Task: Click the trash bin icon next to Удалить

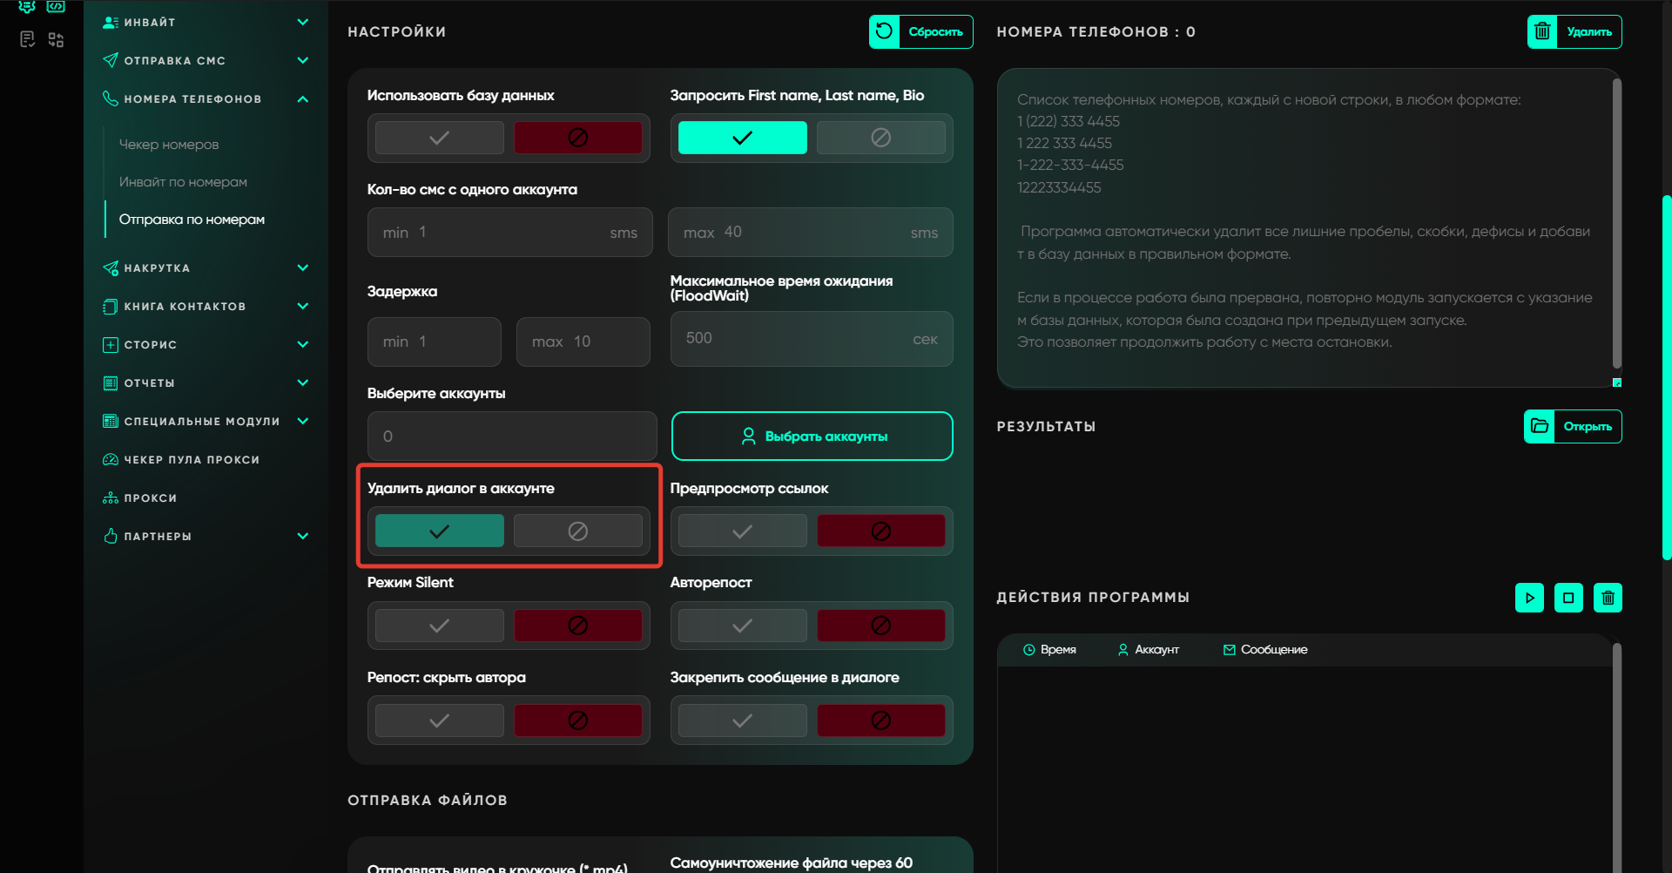Action: pyautogui.click(x=1542, y=32)
